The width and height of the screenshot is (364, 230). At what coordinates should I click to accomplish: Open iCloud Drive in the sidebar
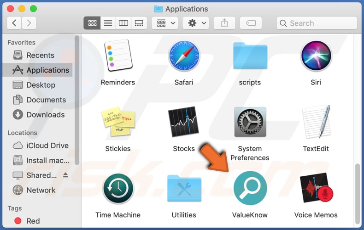pyautogui.click(x=38, y=146)
